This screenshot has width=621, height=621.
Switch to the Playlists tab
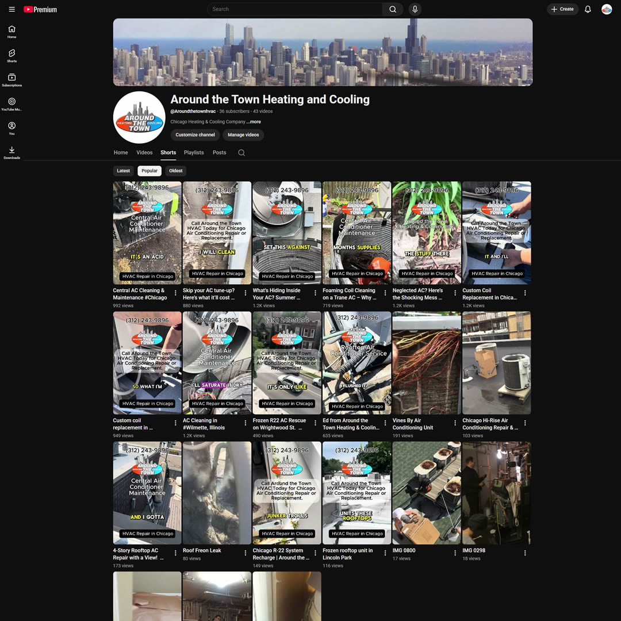click(194, 153)
